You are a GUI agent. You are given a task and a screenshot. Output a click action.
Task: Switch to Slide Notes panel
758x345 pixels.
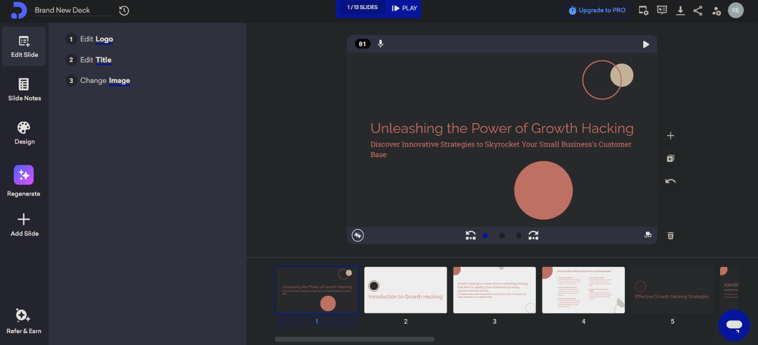tap(24, 89)
